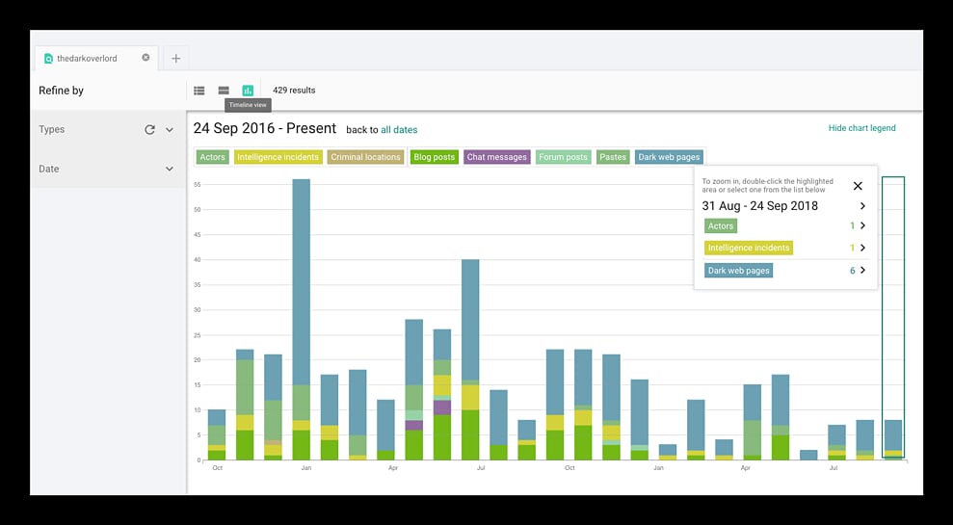
Task: Click the tallest bar near Jan
Action: coord(301,320)
